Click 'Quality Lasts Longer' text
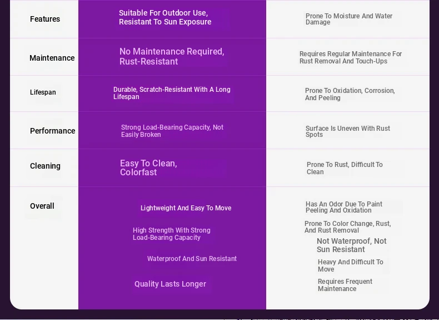 (170, 284)
